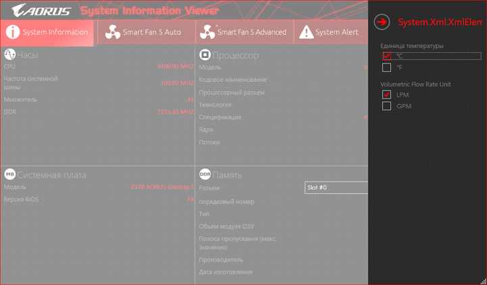
Task: Click the Системная плата section heading
Action: point(51,175)
